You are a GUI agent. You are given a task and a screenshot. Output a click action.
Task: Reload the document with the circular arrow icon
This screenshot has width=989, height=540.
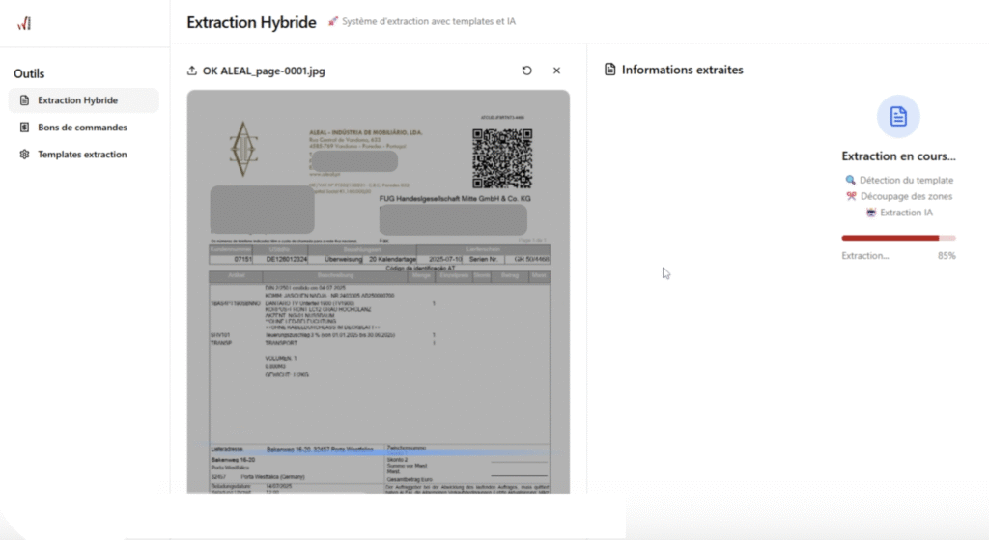coord(526,71)
